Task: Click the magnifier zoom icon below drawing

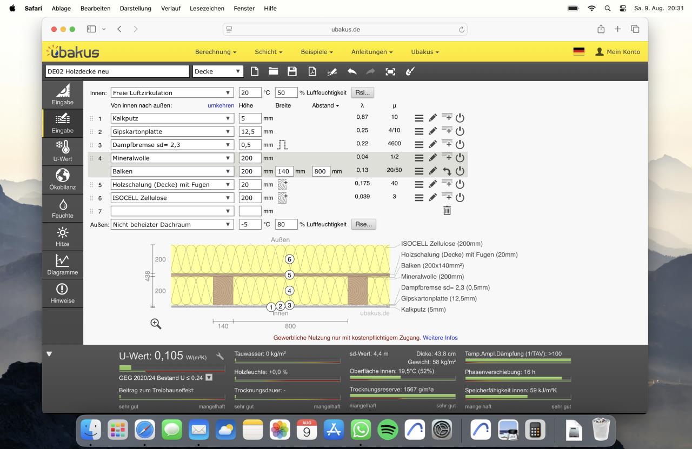Action: tap(156, 324)
